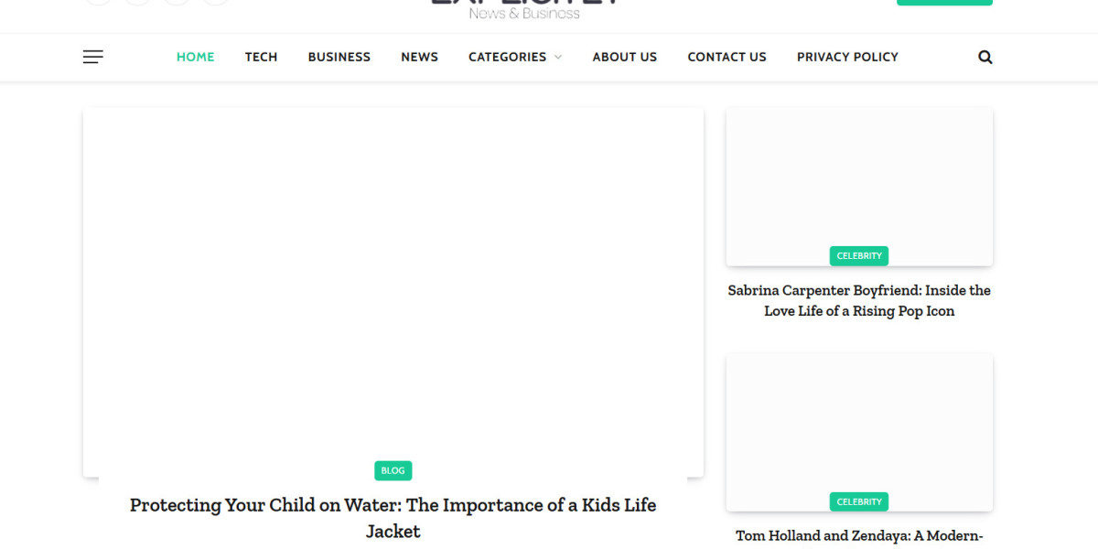Open the Kids Life Jacket featured image
Image resolution: width=1098 pixels, height=549 pixels.
(393, 292)
